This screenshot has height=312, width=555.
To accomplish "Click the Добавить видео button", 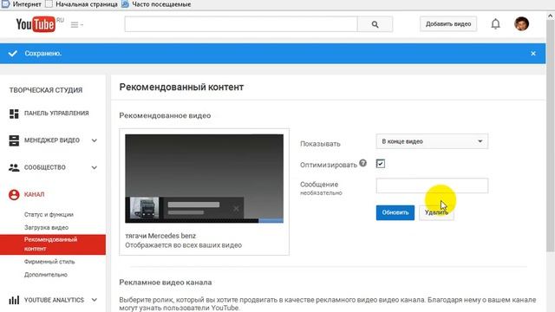I will [x=448, y=24].
